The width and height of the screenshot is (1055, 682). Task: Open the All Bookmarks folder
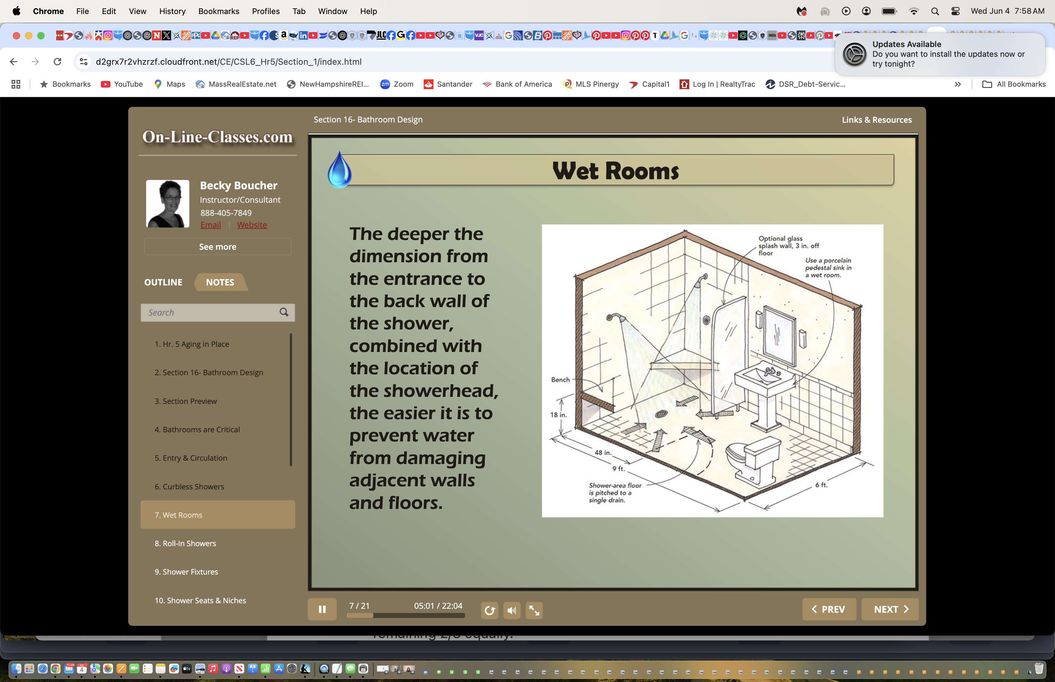click(x=1014, y=84)
